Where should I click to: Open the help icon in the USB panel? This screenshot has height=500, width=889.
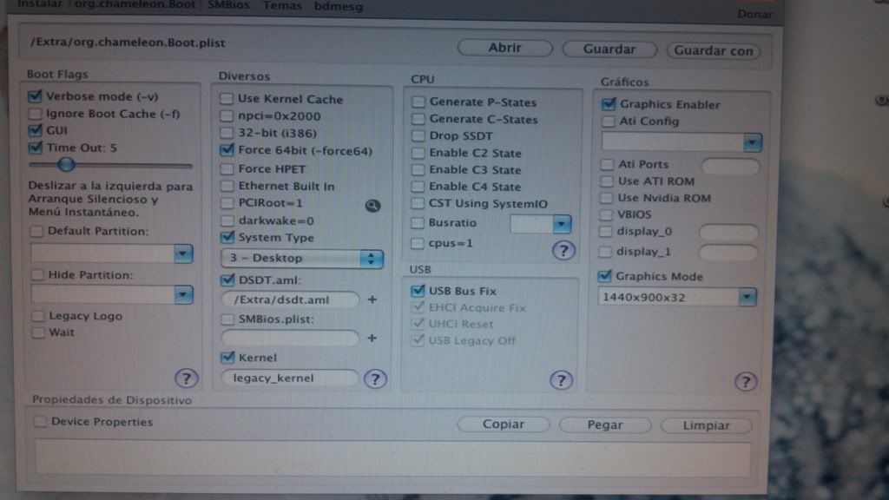click(562, 379)
